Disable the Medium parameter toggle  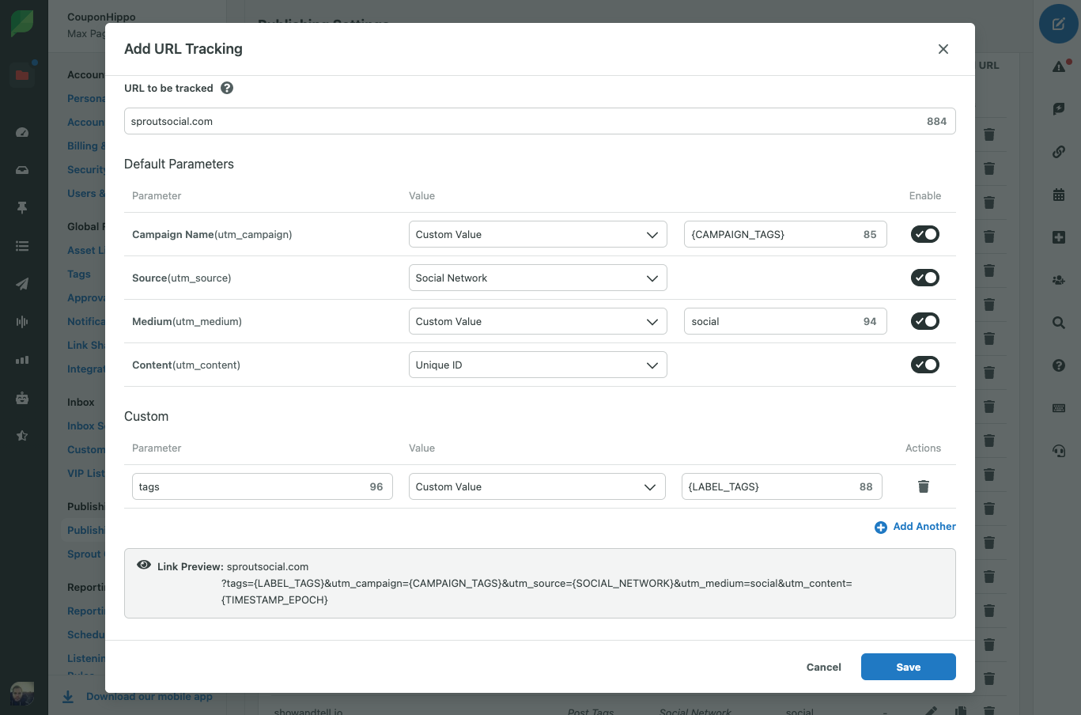click(924, 321)
